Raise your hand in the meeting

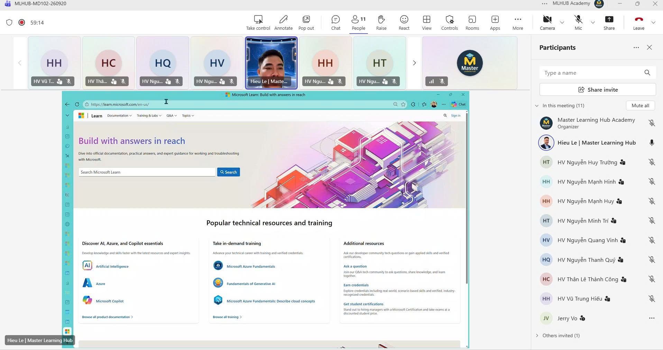(381, 23)
